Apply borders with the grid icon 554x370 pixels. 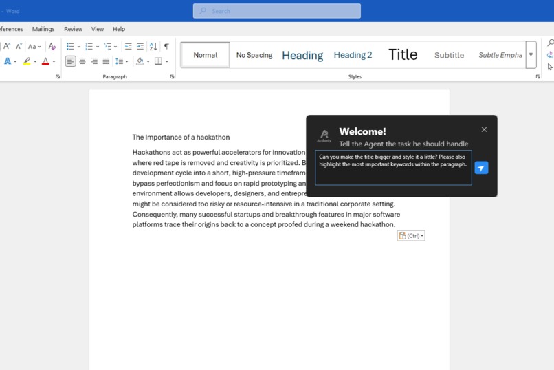(x=158, y=61)
